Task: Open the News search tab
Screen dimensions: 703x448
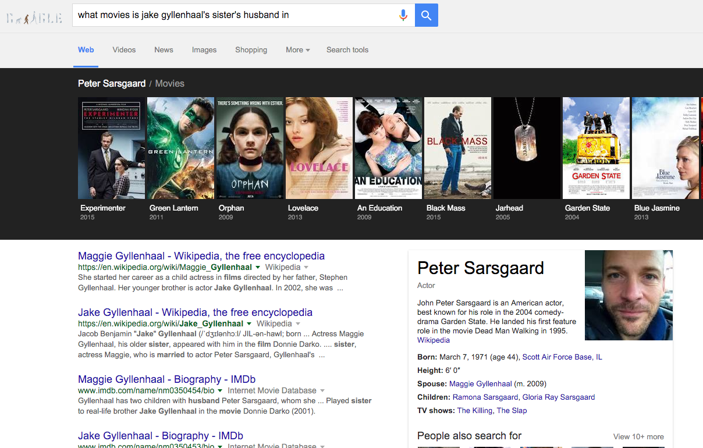Action: [164, 50]
